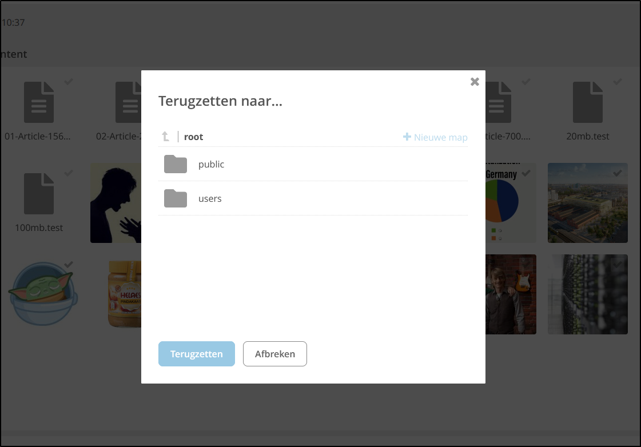The height and width of the screenshot is (447, 641).
Task: Toggle the checkmark on the city skyline photo
Action: (617, 173)
